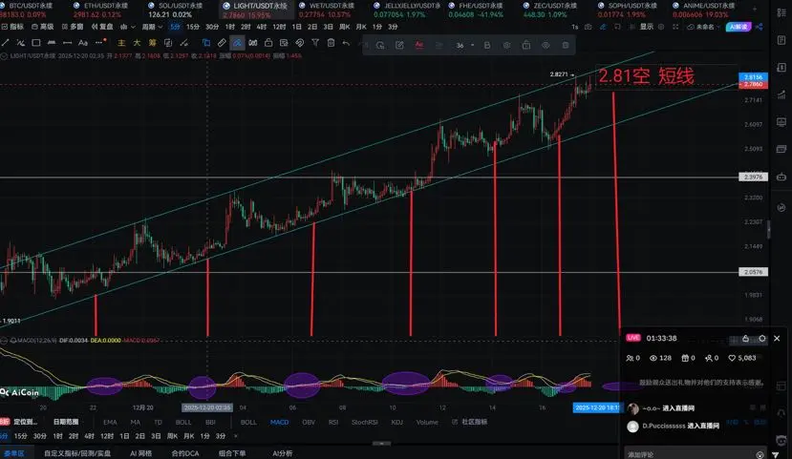Click the yellow 筹 chip distribution icon
792x459 pixels.
point(153,43)
